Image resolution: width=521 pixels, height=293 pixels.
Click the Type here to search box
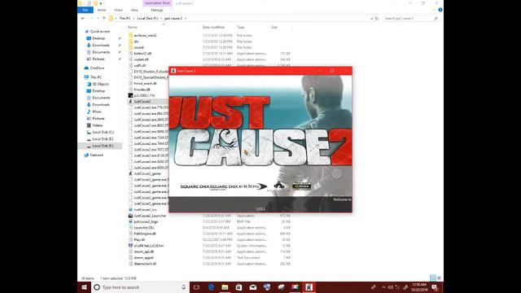pos(140,287)
